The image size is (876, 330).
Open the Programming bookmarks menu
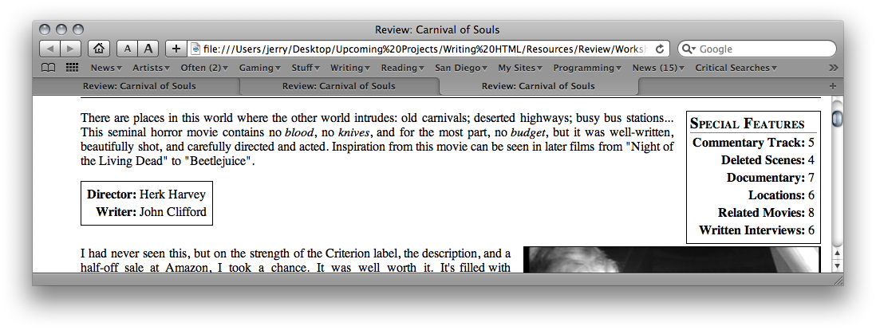coord(587,68)
